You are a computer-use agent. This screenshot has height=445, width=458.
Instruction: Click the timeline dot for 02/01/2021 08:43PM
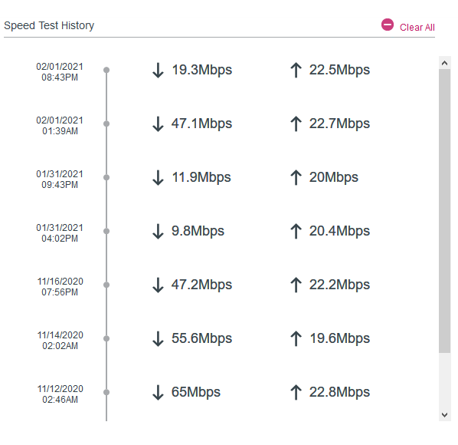click(x=106, y=70)
